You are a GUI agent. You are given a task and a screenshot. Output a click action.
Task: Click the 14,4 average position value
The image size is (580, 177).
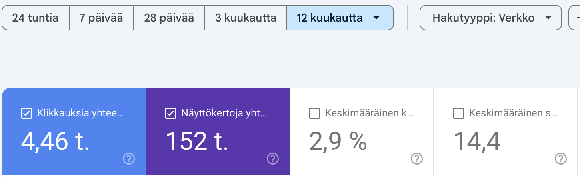point(476,141)
